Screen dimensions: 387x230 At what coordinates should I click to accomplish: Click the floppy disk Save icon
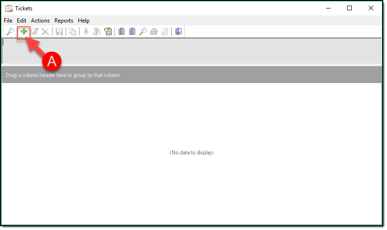coord(60,31)
